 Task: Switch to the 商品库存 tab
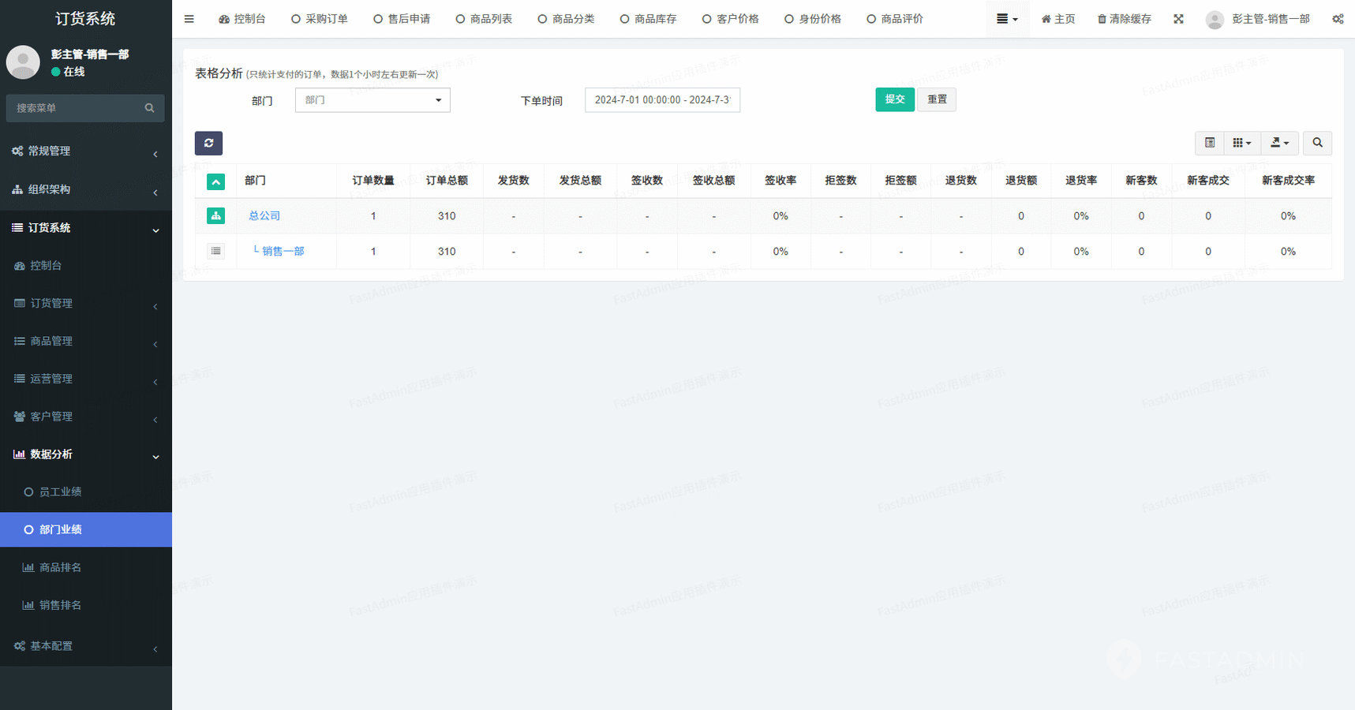click(x=648, y=19)
